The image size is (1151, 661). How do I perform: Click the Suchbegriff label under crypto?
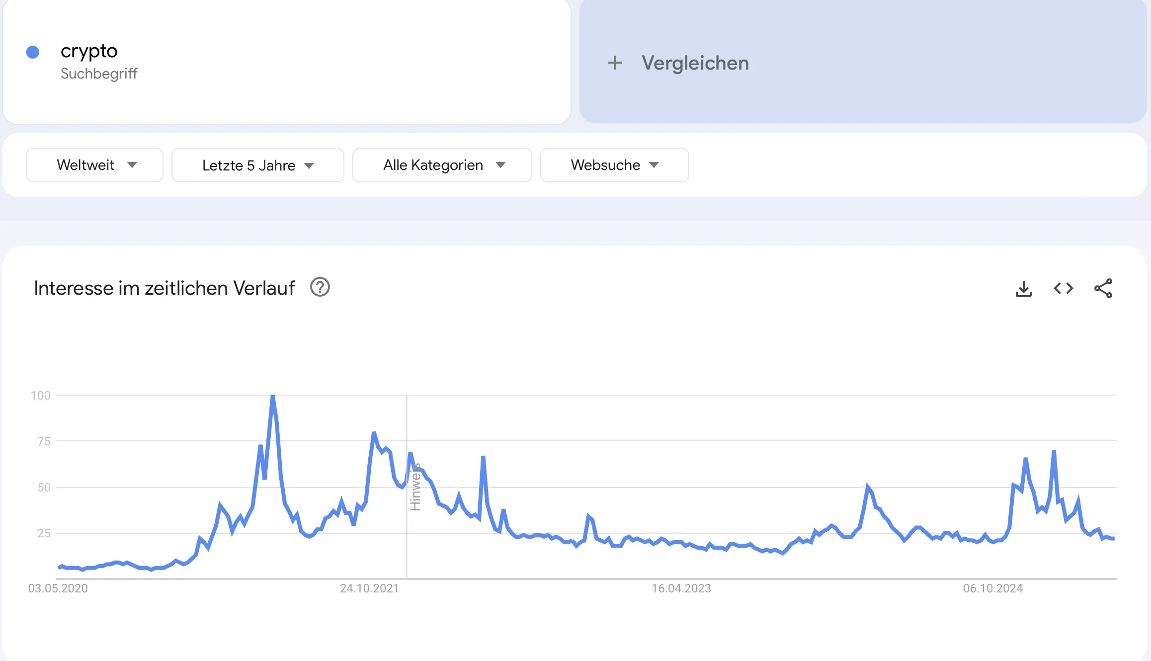coord(99,74)
